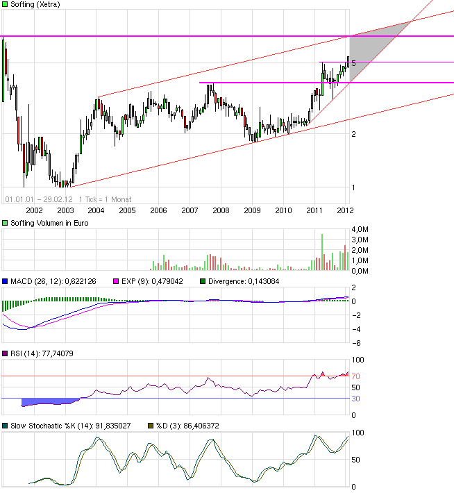Click the 2011 label on the time axis
The width and height of the screenshot is (454, 493).
(x=314, y=210)
